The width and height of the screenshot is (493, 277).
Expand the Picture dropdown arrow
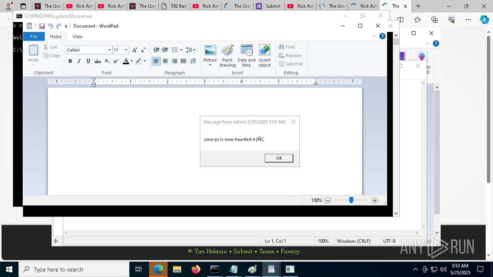click(210, 65)
